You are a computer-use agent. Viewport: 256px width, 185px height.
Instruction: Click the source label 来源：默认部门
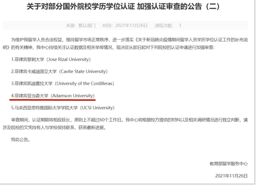[x=81, y=26]
